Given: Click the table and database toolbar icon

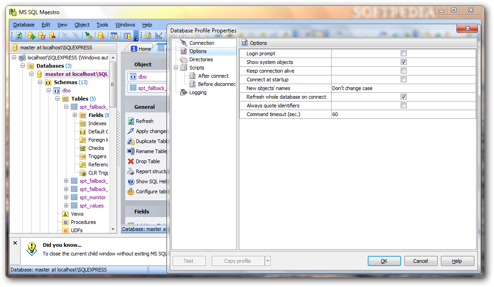Looking at the screenshot, I should [x=114, y=36].
